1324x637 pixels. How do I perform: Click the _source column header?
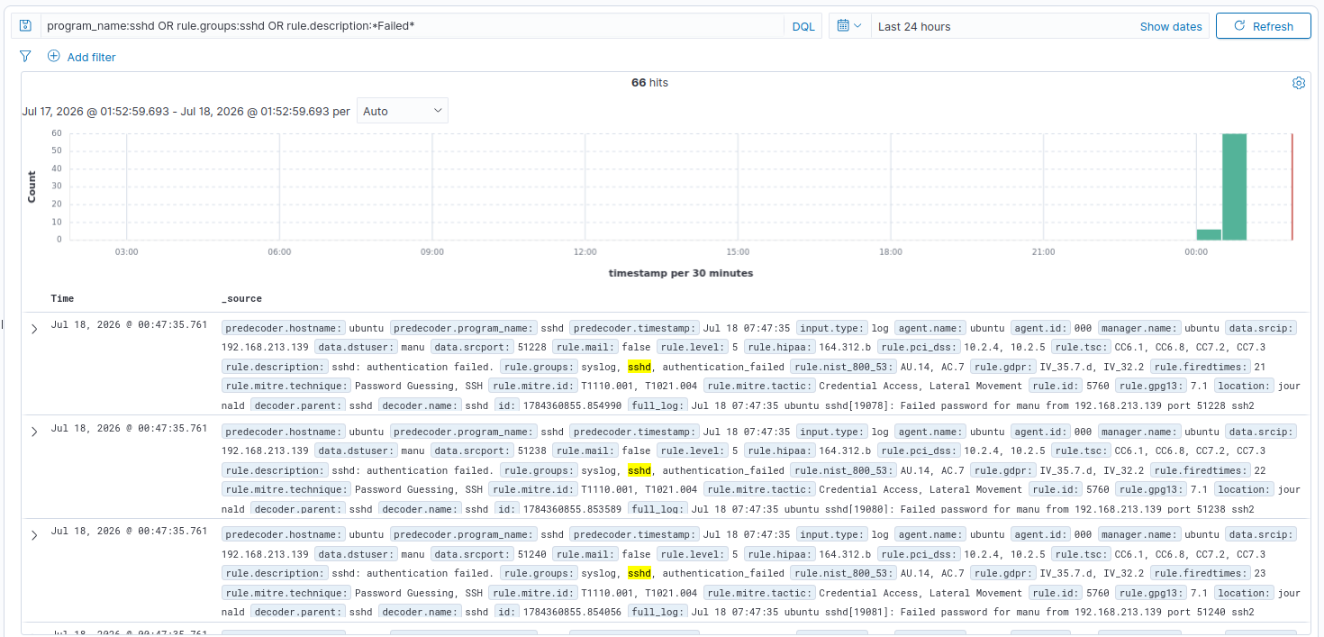[x=241, y=298]
